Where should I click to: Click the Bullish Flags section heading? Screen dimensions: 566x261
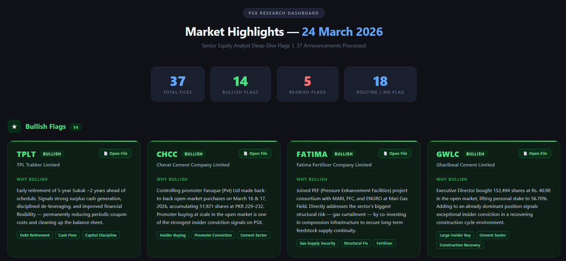(46, 127)
